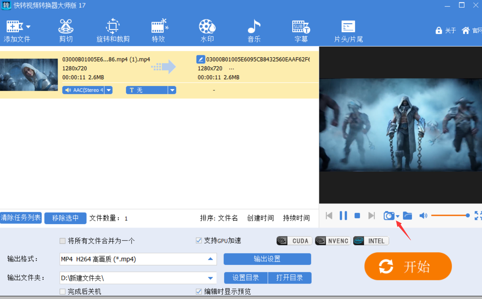Click the edit output filename pencil icon
Screen dimensions: 482x299
coord(201,59)
